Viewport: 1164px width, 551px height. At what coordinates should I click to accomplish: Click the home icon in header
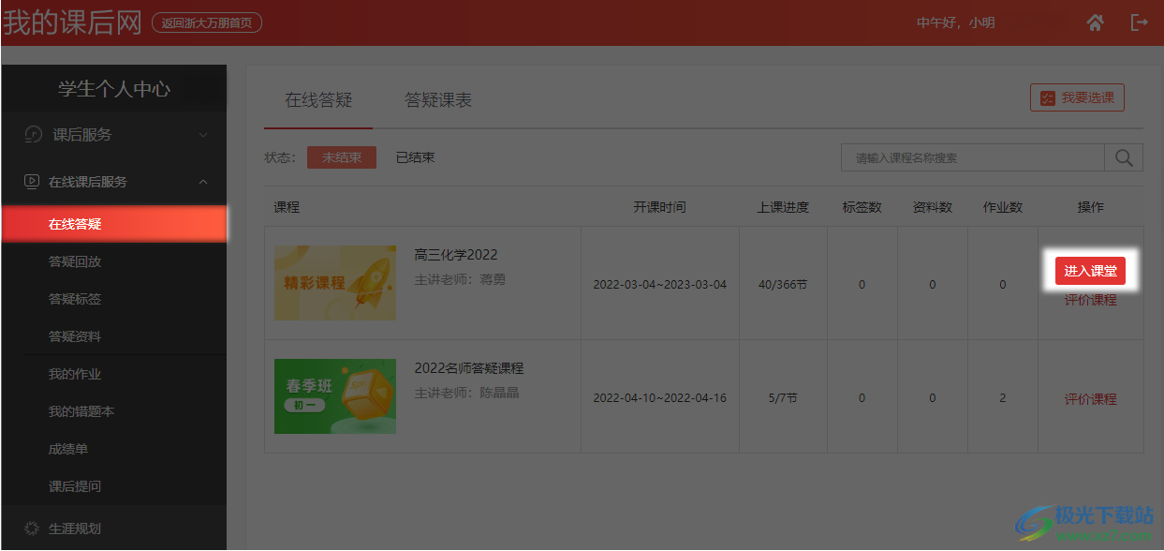click(x=1095, y=22)
